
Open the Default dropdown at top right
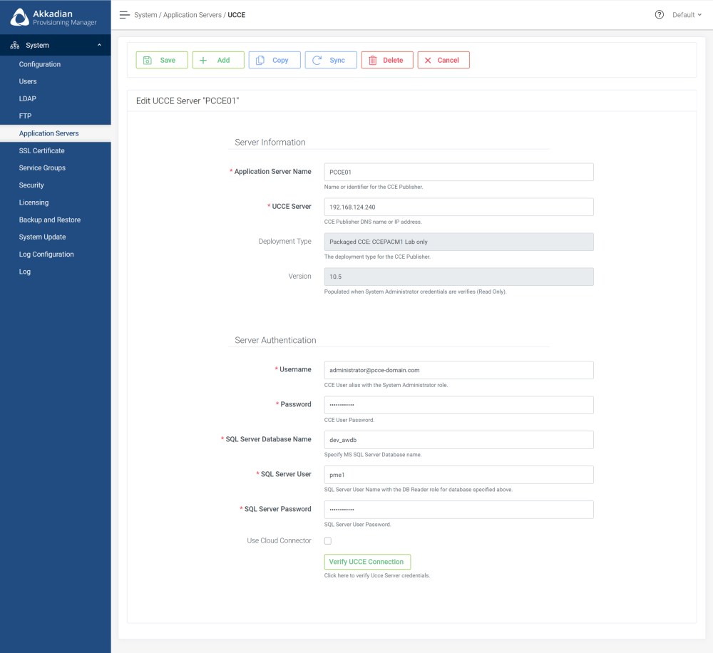pos(686,14)
